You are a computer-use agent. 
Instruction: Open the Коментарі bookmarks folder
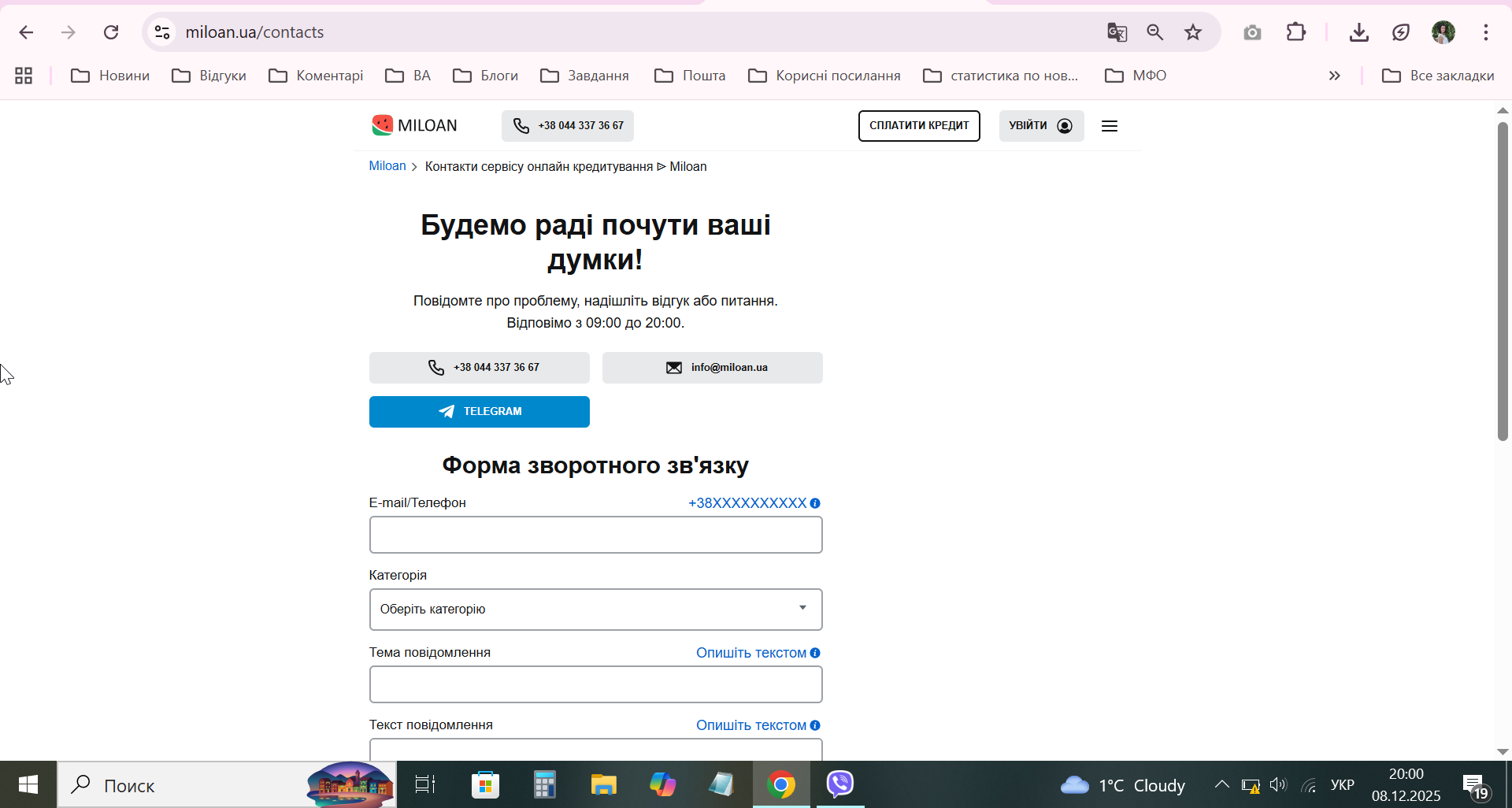point(316,76)
